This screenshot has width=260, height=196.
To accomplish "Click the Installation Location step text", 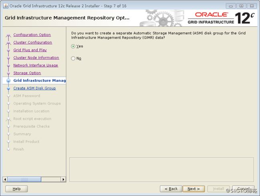I will (31, 111).
